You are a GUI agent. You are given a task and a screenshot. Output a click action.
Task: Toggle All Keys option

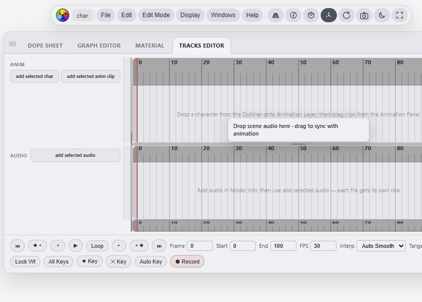(x=58, y=262)
